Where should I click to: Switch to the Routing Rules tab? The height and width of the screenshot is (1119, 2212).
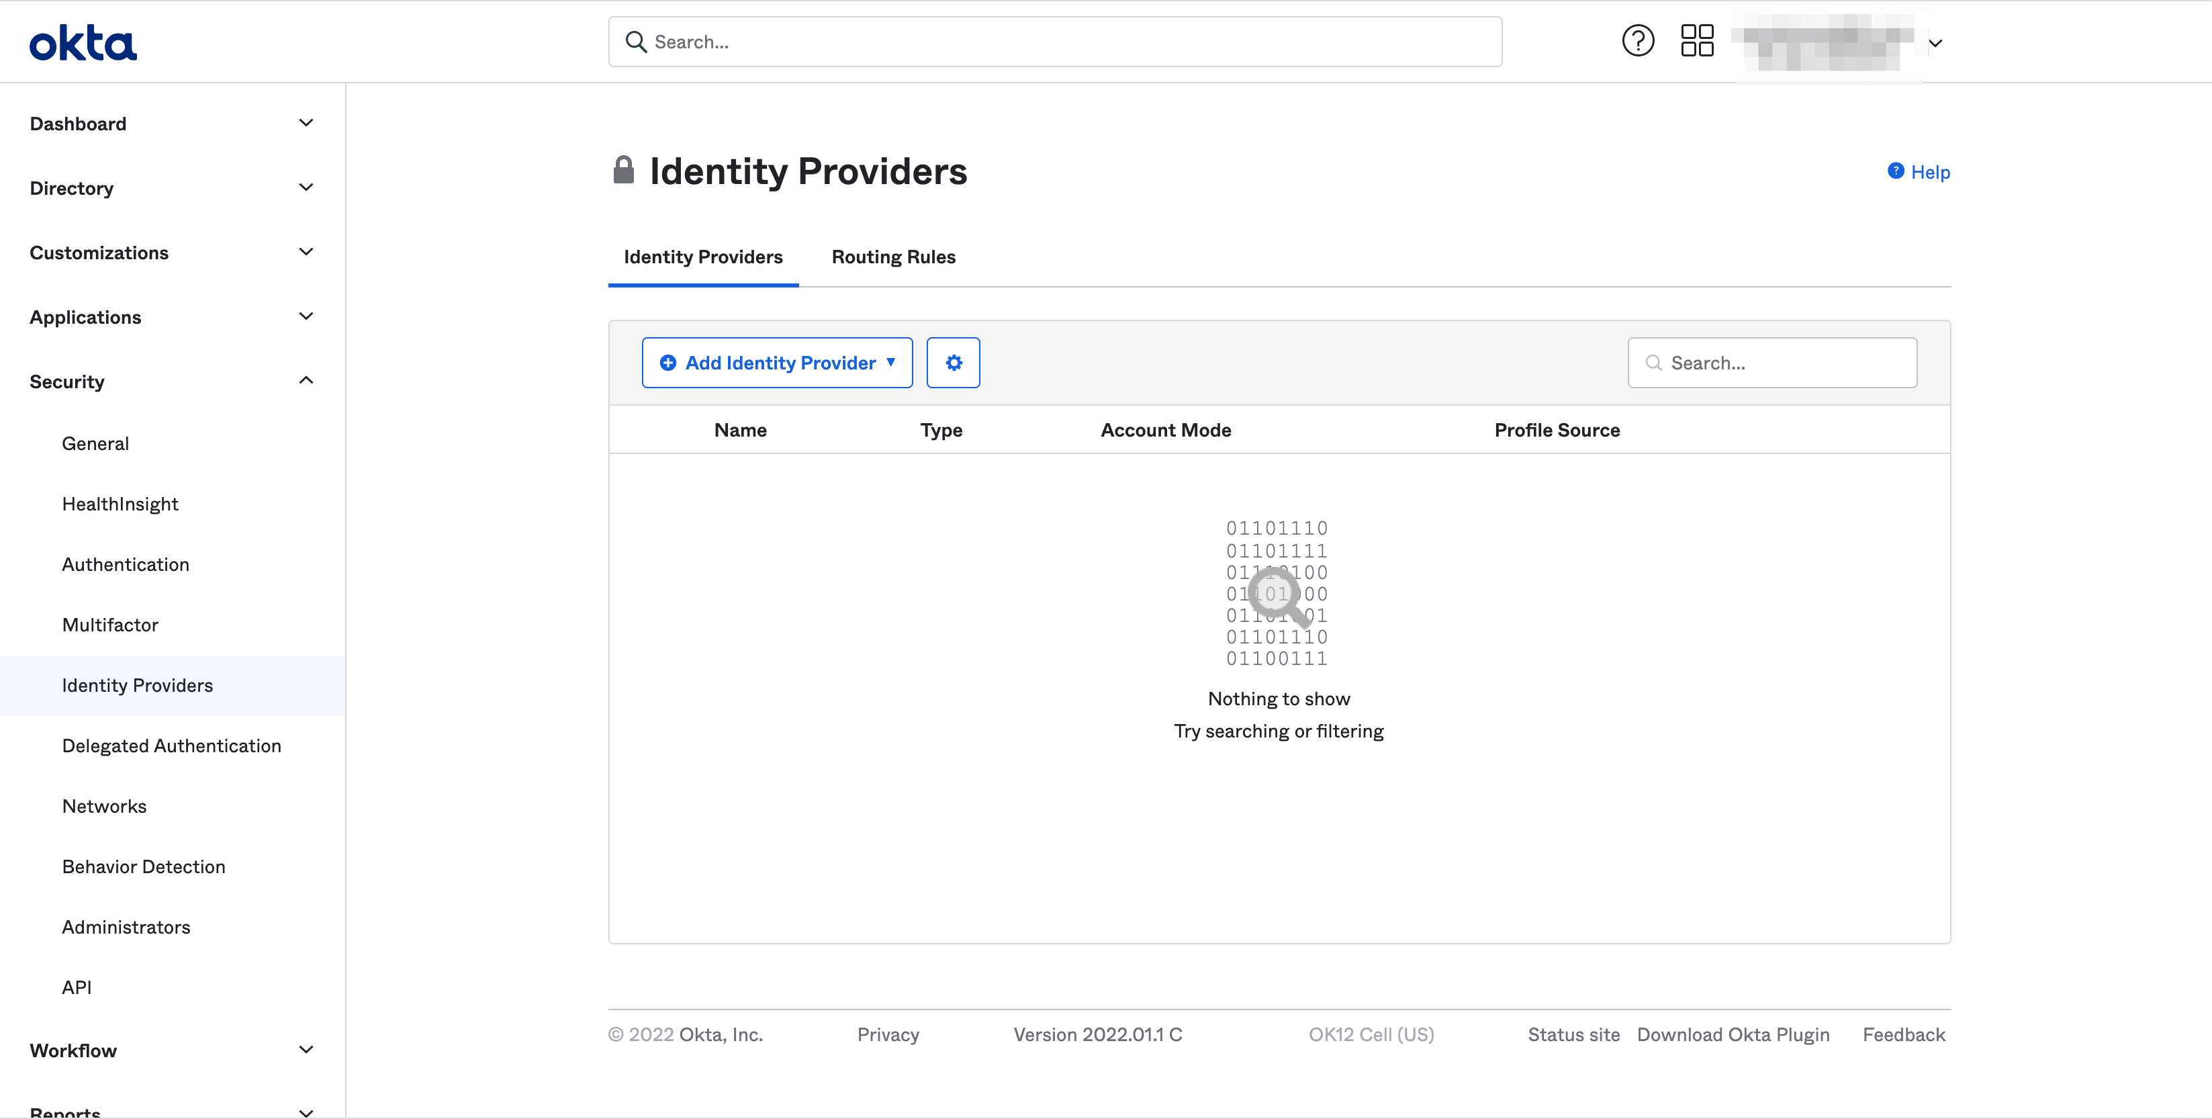(x=893, y=256)
